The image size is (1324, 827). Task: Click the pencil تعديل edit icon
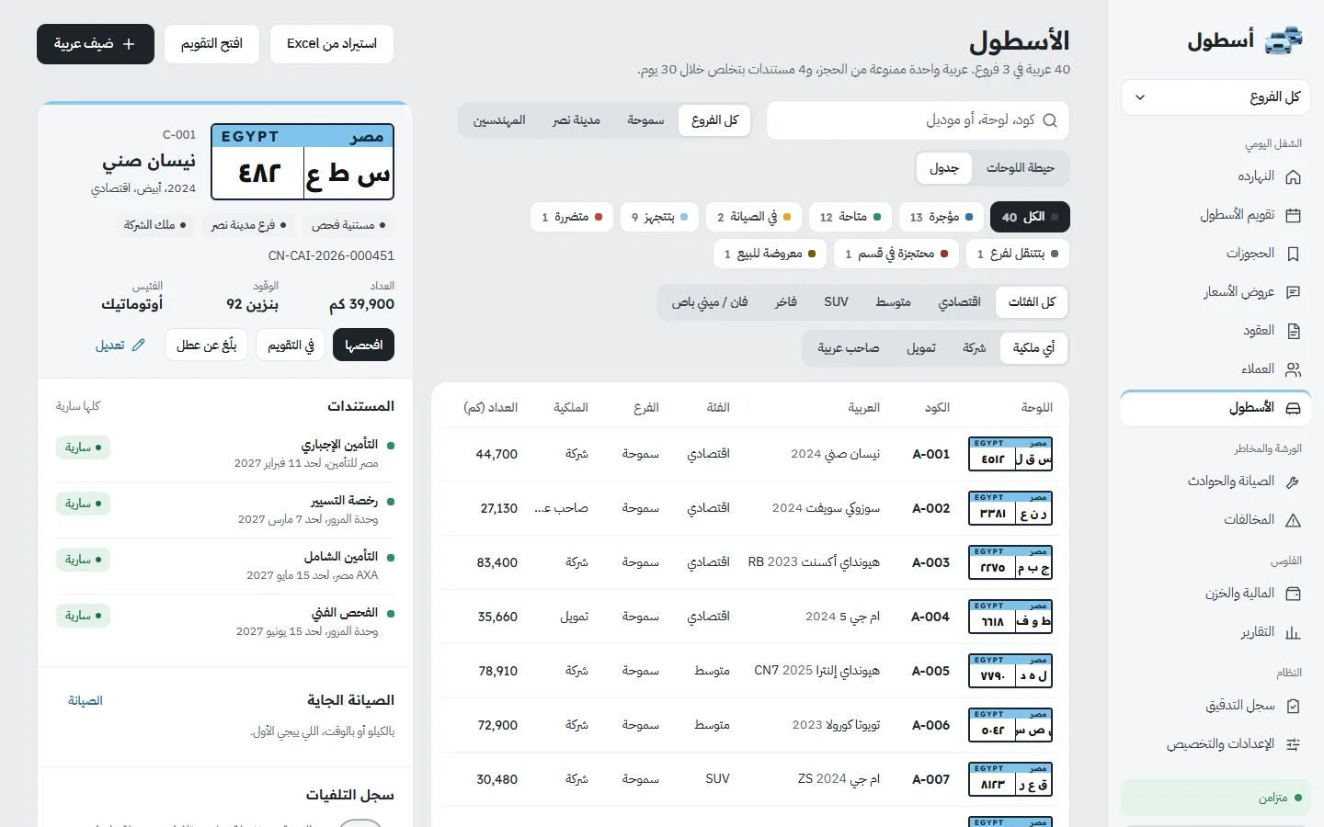139,346
